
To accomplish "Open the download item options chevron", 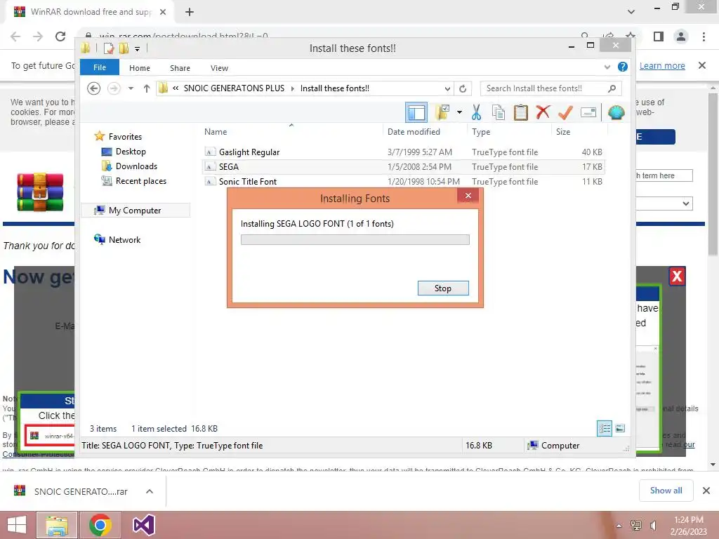I will 149,491.
